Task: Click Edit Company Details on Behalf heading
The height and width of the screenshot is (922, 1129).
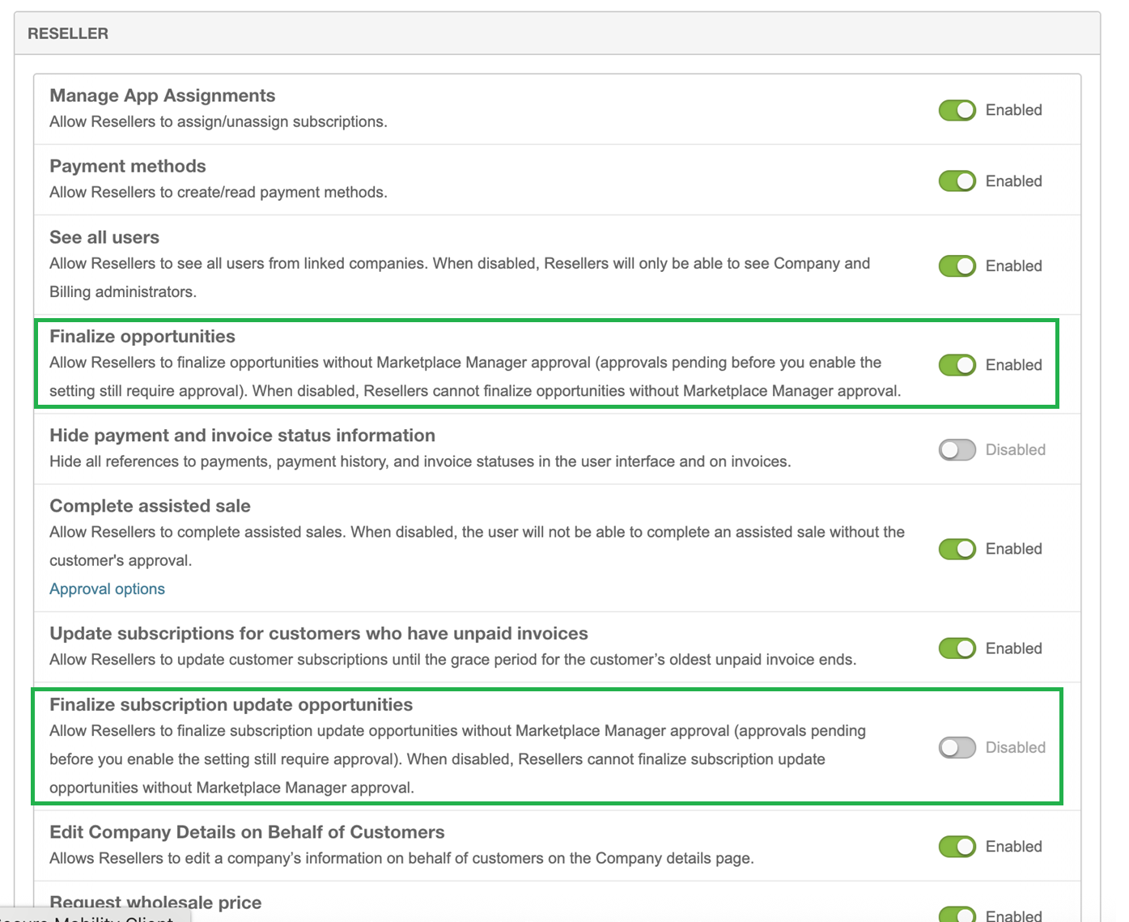Action: [x=247, y=832]
